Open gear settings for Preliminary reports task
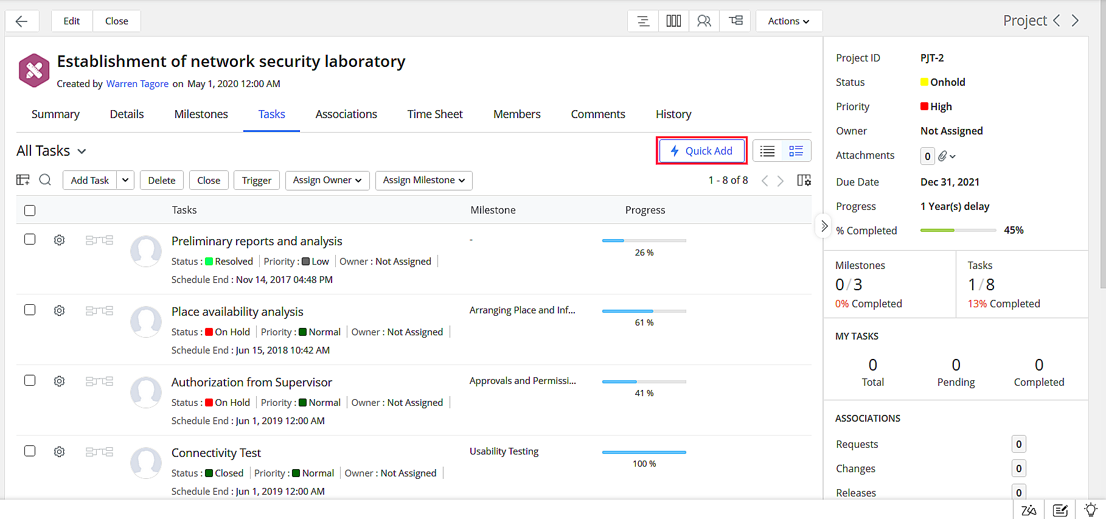 tap(59, 240)
